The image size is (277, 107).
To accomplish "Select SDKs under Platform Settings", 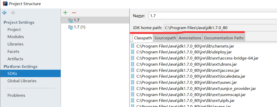I will (x=30, y=74).
